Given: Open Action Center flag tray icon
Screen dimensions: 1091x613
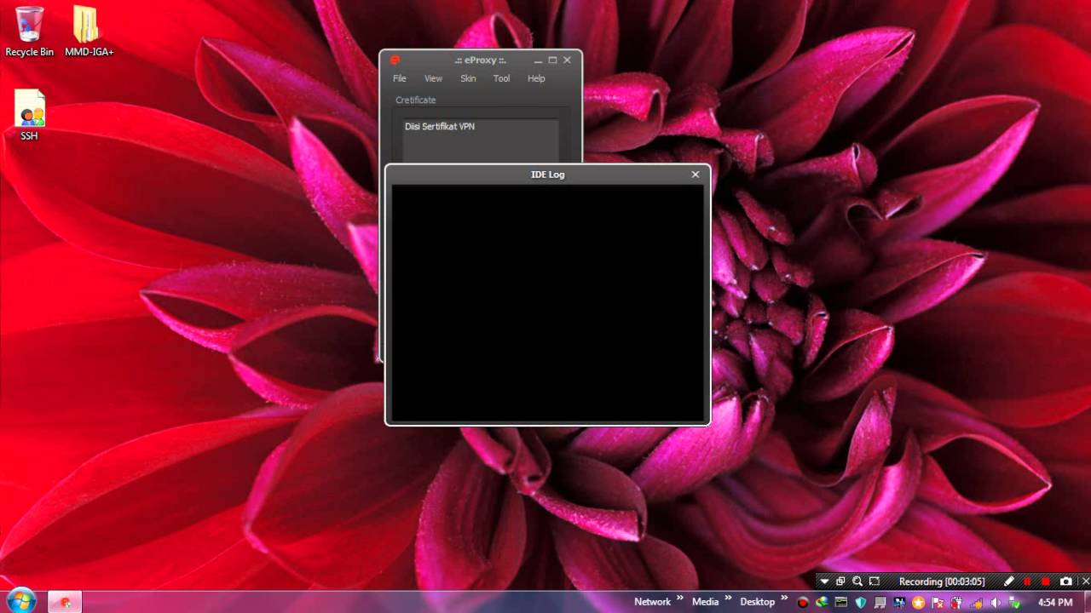Looking at the screenshot, I should click(x=938, y=603).
